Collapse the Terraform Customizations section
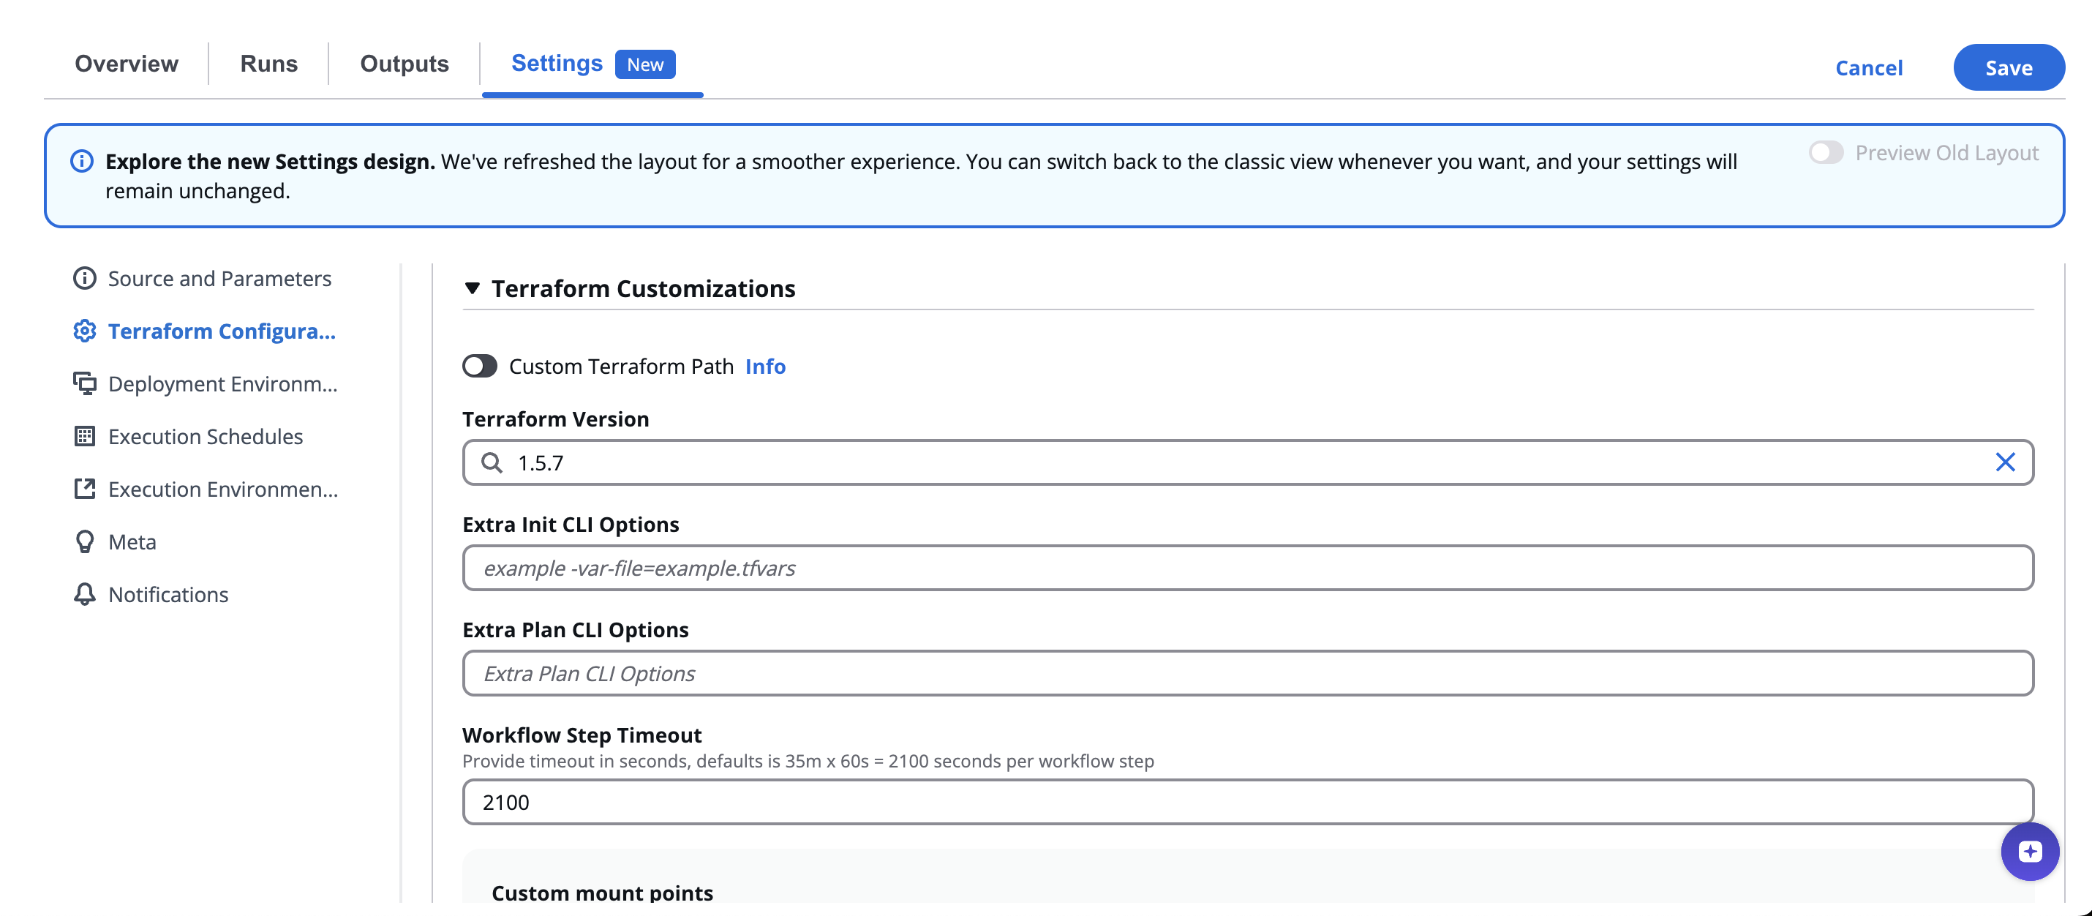Screen dimensions: 2092x916 pyautogui.click(x=472, y=288)
